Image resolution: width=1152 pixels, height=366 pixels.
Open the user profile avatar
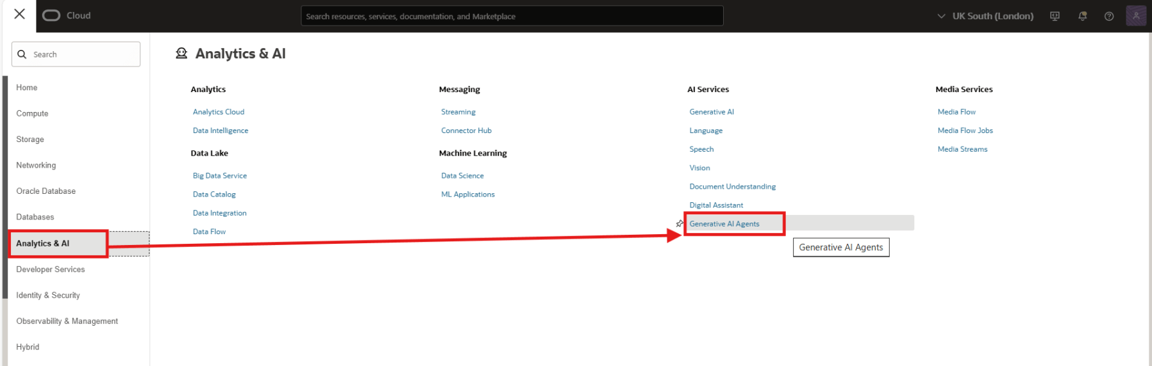(x=1135, y=16)
